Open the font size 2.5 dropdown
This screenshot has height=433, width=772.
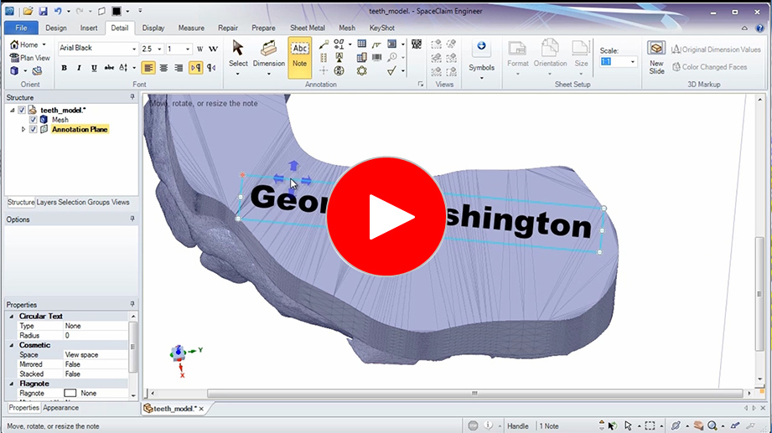[159, 49]
